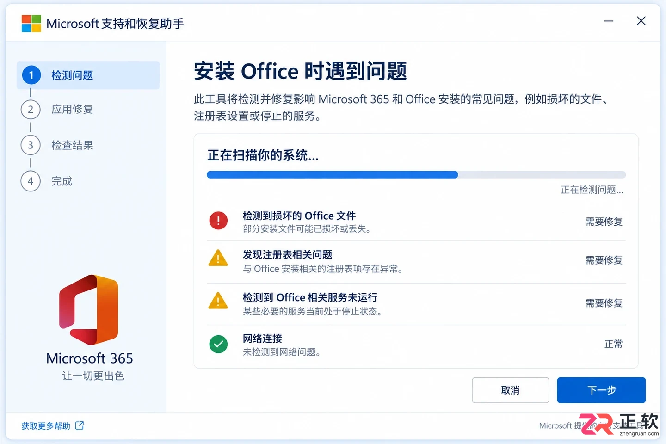The image size is (666, 444).
Task: Select the 检查结果 step
Action: [x=72, y=145]
